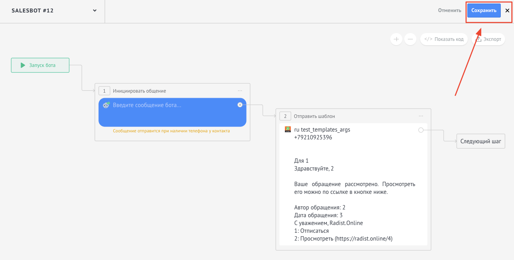Image resolution: width=514 pixels, height=260 pixels.
Task: Save the bot with Сохранить
Action: (x=484, y=11)
